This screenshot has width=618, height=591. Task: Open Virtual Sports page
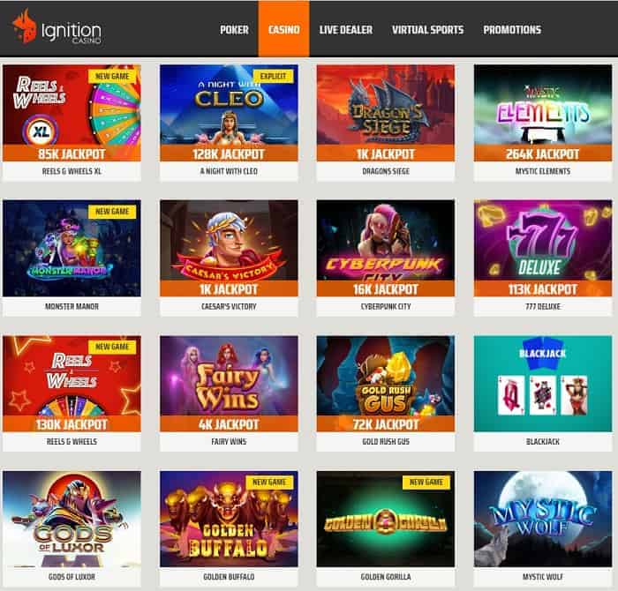[427, 29]
